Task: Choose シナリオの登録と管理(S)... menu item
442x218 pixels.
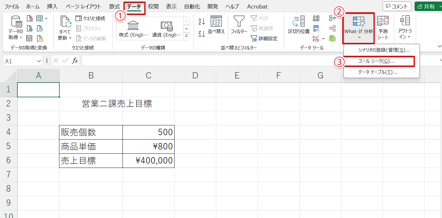Action: coord(381,50)
